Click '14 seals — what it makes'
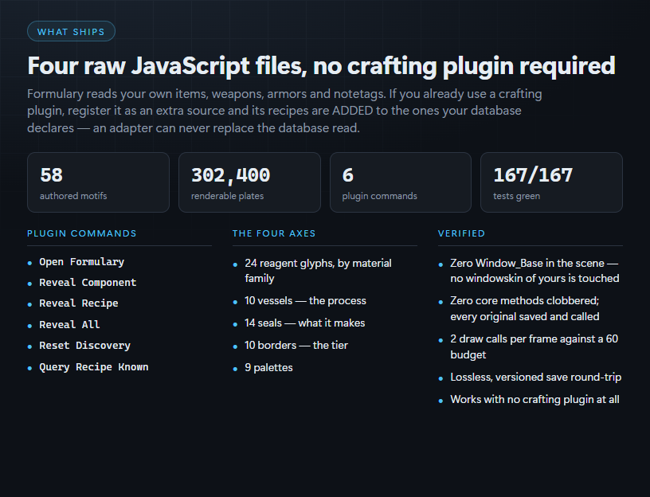The image size is (650, 497). (304, 323)
